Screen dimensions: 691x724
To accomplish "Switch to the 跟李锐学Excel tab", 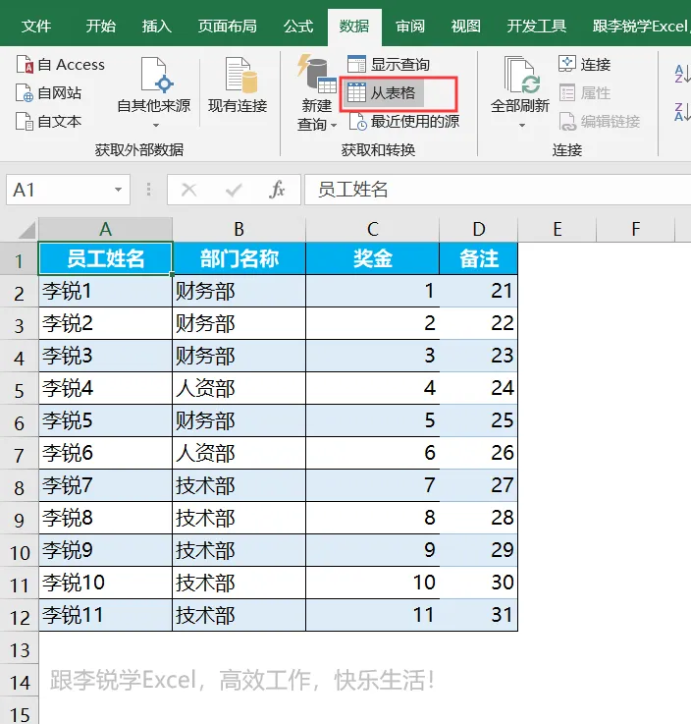I will 640,27.
